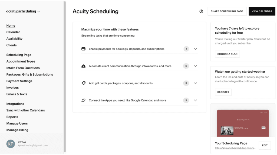Viewport: 277px width, 155px height.
Task: Click the connect apps clock icon
Action: tap(84, 100)
